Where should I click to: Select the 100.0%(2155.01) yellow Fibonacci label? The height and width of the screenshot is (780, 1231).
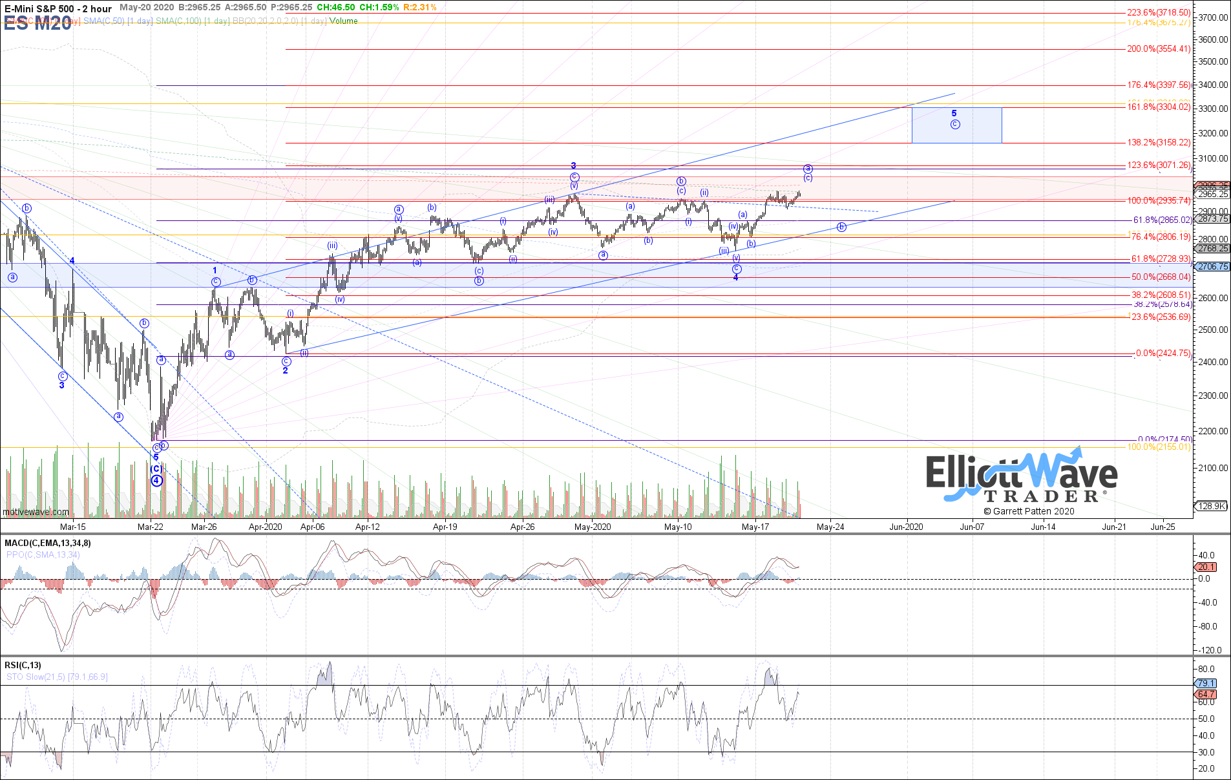tap(1159, 447)
